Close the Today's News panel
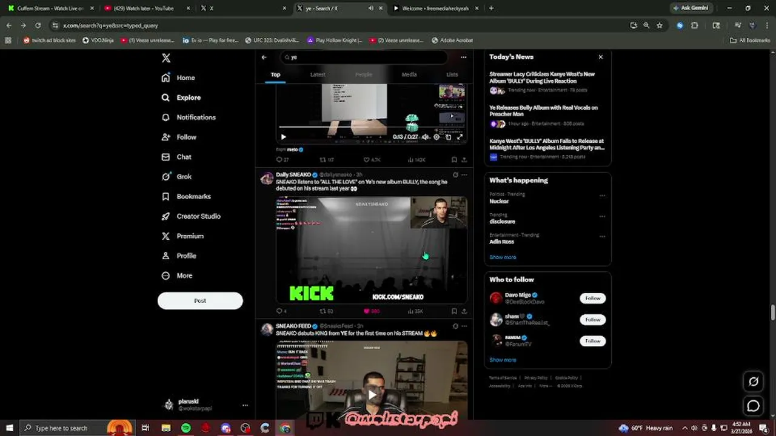 coord(601,57)
